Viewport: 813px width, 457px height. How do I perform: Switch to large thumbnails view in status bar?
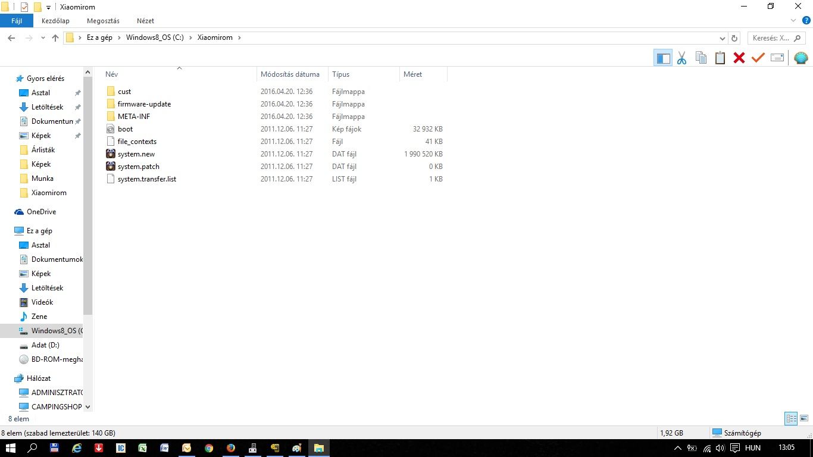click(x=803, y=418)
